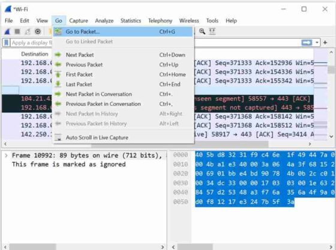Click right arrow of packet bytes scrollbar
The image size is (336, 250).
click(x=331, y=247)
